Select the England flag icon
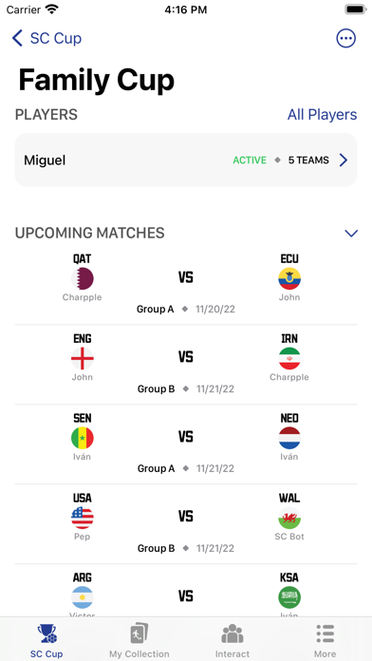Image resolution: width=372 pixels, height=661 pixels. point(83,358)
